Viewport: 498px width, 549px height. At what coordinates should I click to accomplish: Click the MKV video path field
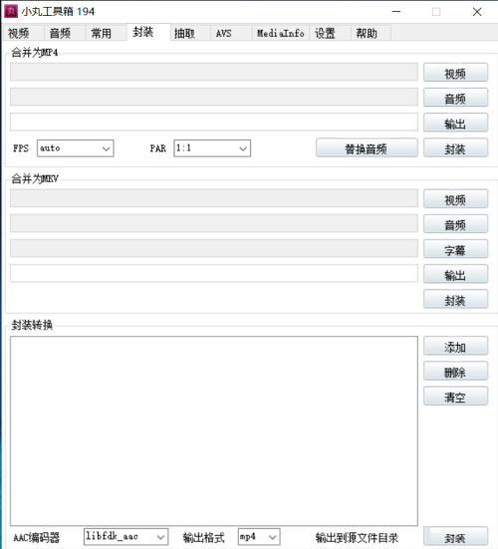click(214, 198)
